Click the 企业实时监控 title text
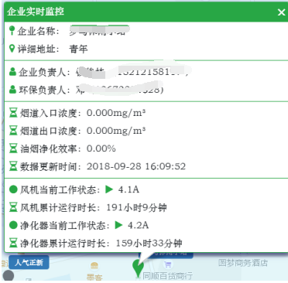The image size is (288, 283). 36,12
